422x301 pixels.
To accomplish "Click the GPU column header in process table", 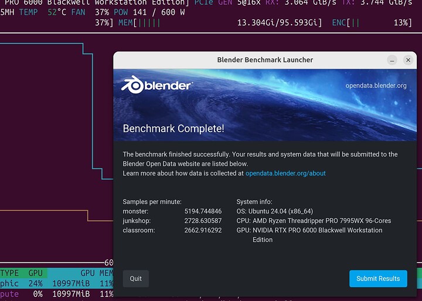I will coord(36,273).
